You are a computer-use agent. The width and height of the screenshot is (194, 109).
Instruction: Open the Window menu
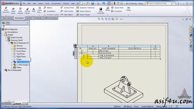[x=66, y=3]
